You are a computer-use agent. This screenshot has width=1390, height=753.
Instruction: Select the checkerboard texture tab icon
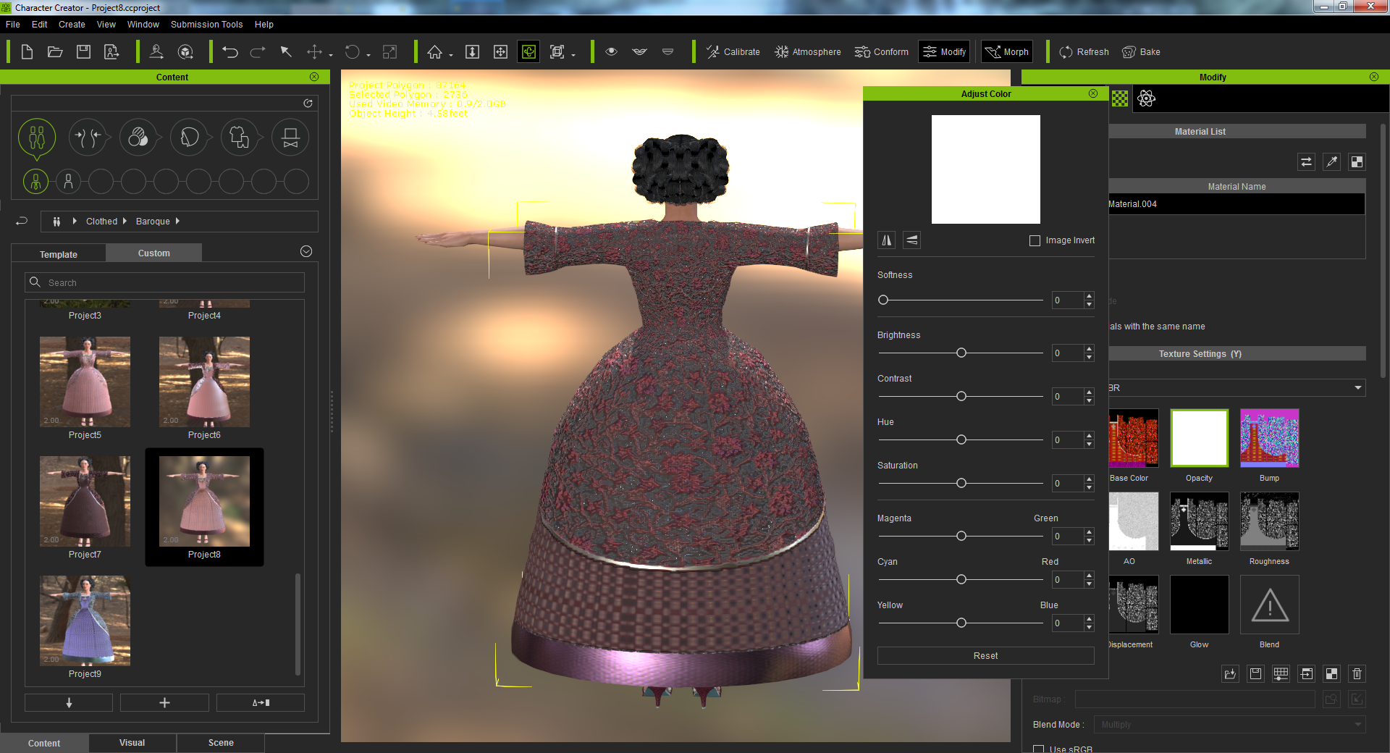click(1120, 98)
